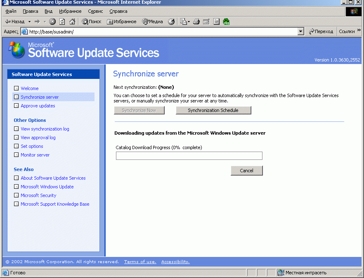The width and height of the screenshot is (364, 278).
Task: Click the bullet icon beside Microsoft Security
Action: click(x=16, y=195)
